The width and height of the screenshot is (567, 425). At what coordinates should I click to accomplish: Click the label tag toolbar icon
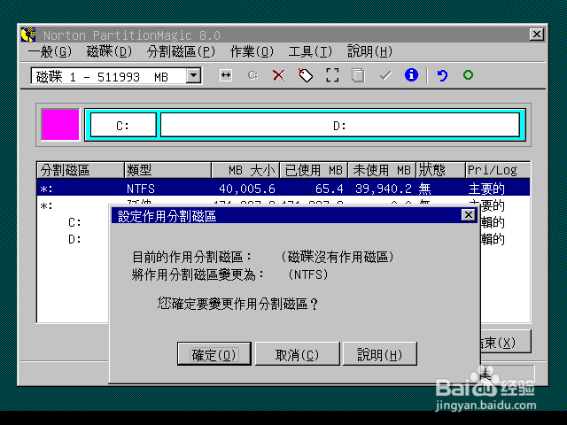pyautogui.click(x=306, y=75)
